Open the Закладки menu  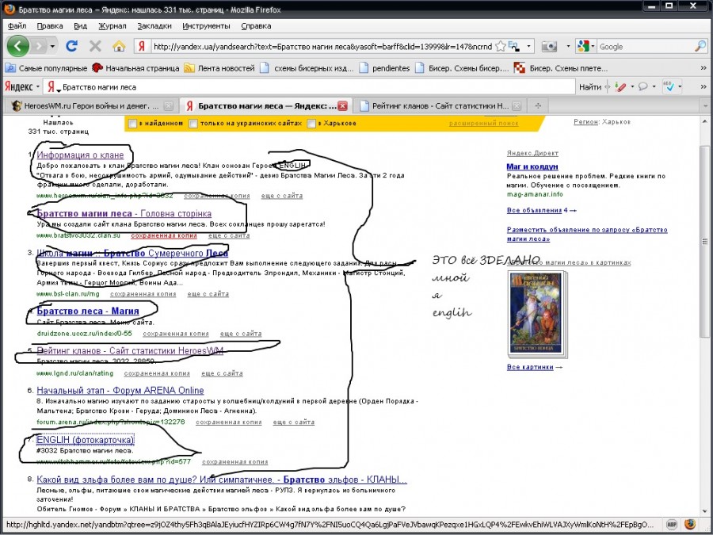[x=154, y=26]
